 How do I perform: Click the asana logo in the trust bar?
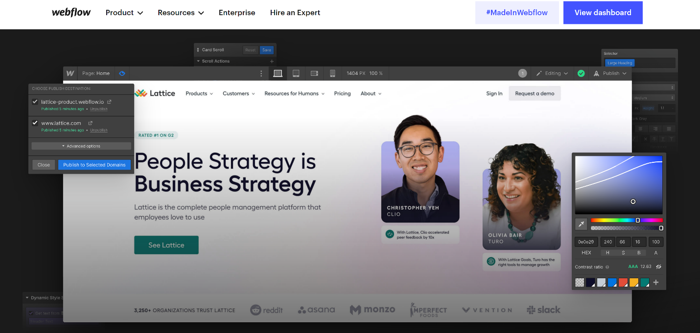pos(316,310)
